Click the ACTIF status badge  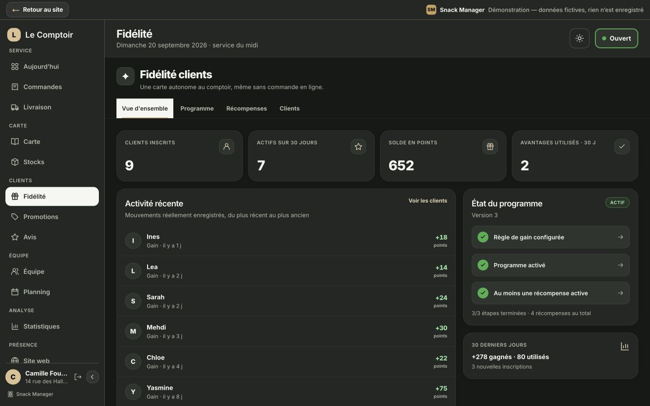click(x=617, y=203)
